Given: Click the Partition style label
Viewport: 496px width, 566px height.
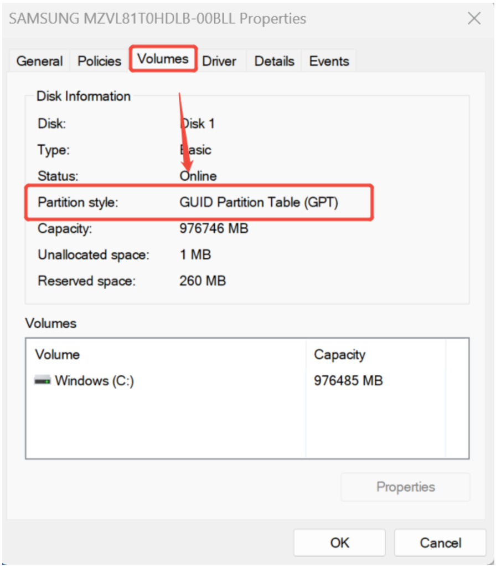Looking at the screenshot, I should pos(78,202).
